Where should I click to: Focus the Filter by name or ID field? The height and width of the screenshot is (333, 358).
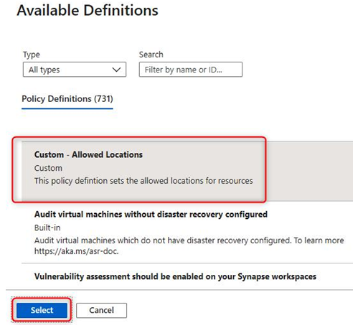click(191, 70)
